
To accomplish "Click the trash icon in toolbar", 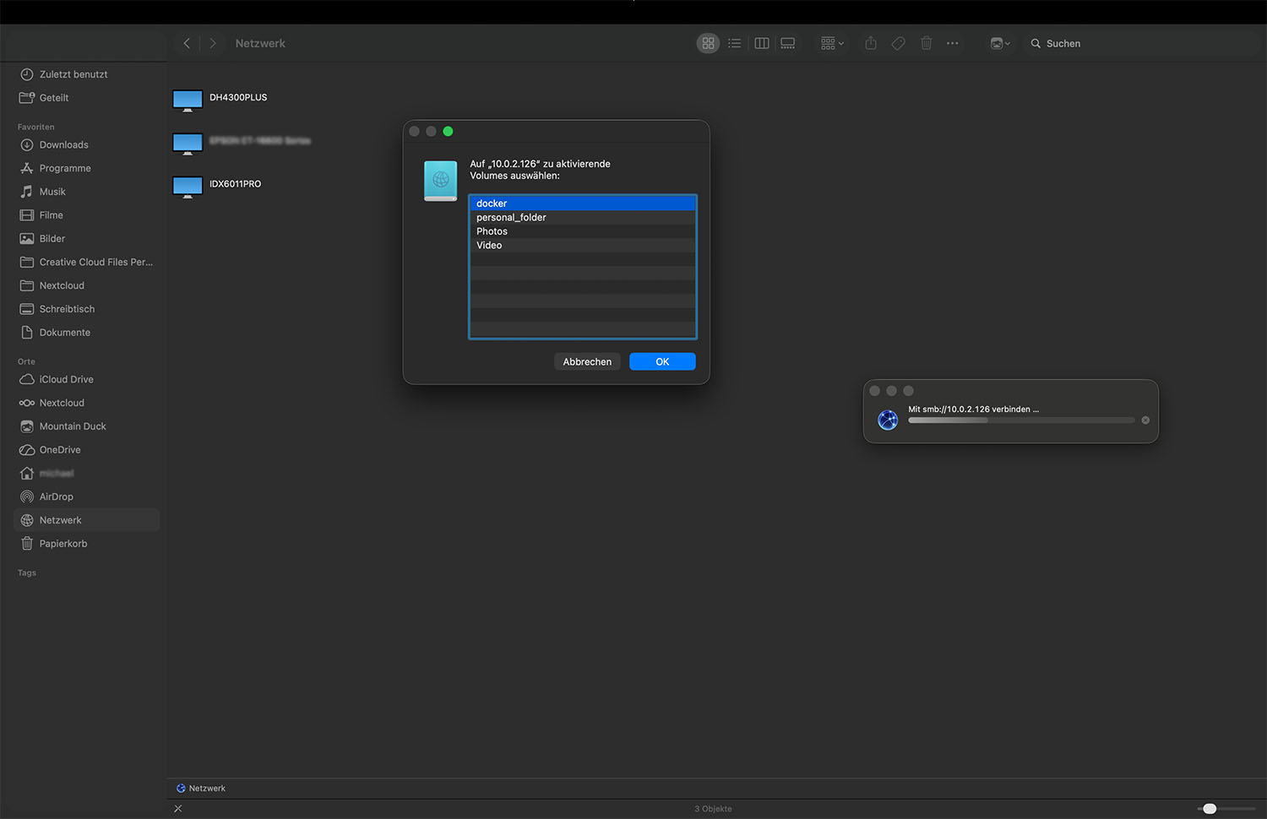I will coord(926,43).
